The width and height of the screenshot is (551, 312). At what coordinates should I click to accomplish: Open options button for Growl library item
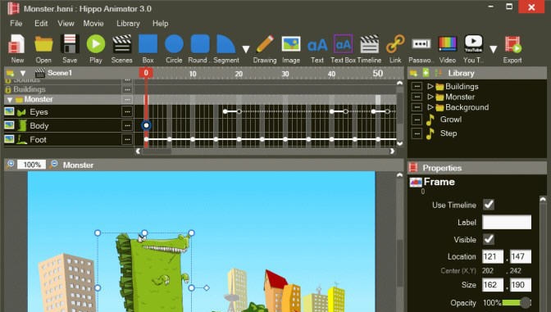[417, 120]
